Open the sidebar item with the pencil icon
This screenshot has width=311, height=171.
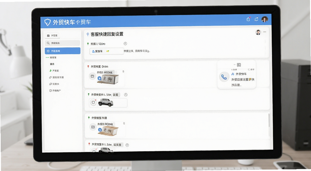click(x=56, y=77)
